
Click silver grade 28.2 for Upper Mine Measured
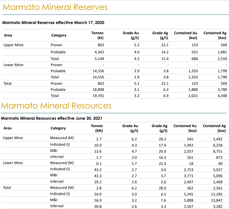162,139
